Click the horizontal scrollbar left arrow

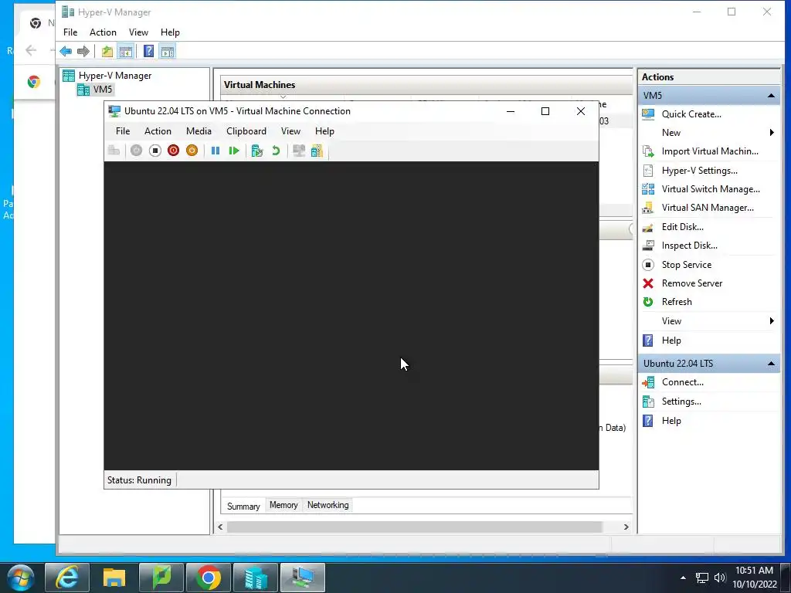coord(220,527)
